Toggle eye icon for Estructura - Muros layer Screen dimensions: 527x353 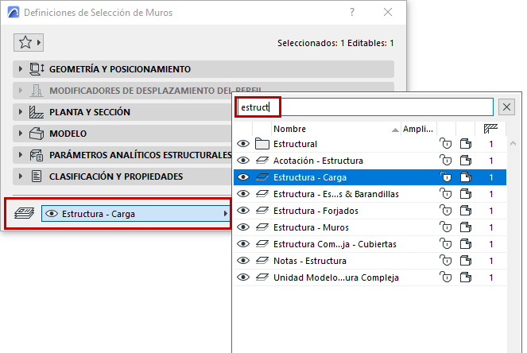[x=244, y=227]
